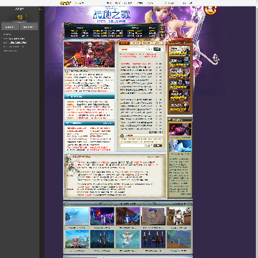Click the left gray button in dark sidebar

[x=10, y=27]
